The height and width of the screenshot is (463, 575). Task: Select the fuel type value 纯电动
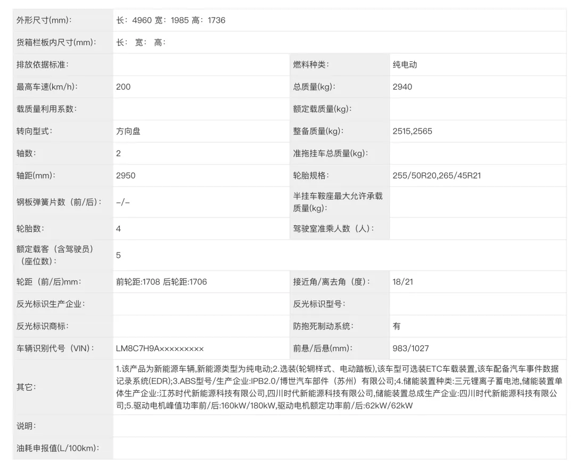pos(405,64)
